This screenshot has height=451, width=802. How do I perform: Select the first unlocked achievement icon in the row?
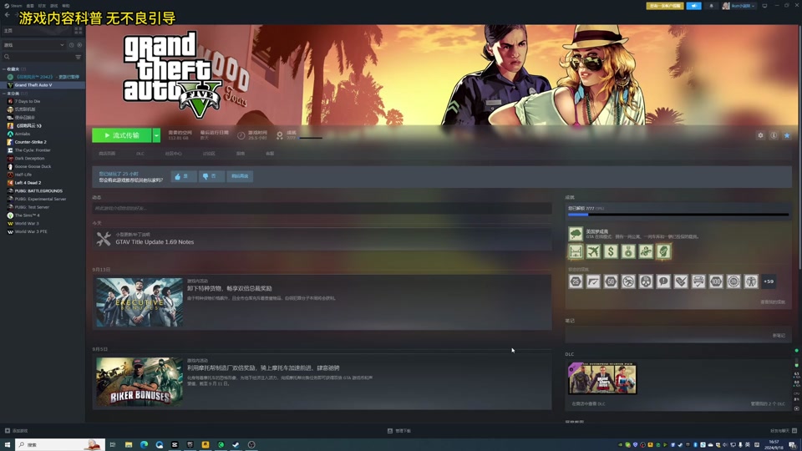pyautogui.click(x=576, y=251)
